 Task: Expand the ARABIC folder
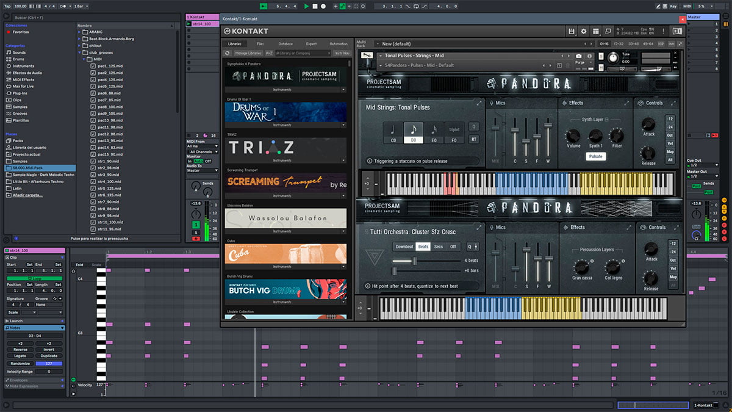click(x=80, y=31)
